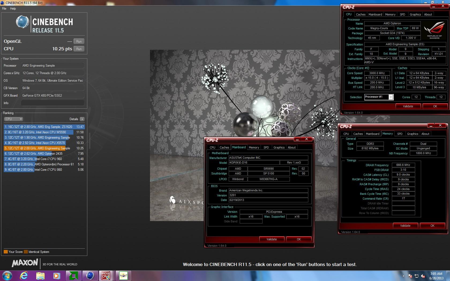The height and width of the screenshot is (281, 450).
Task: Open the CPU ranking type dropdown
Action: coord(13,119)
